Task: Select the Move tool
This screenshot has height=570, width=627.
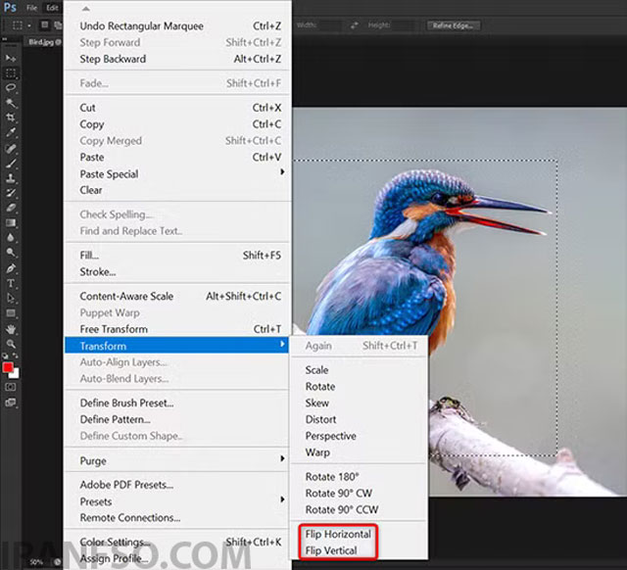Action: point(11,59)
